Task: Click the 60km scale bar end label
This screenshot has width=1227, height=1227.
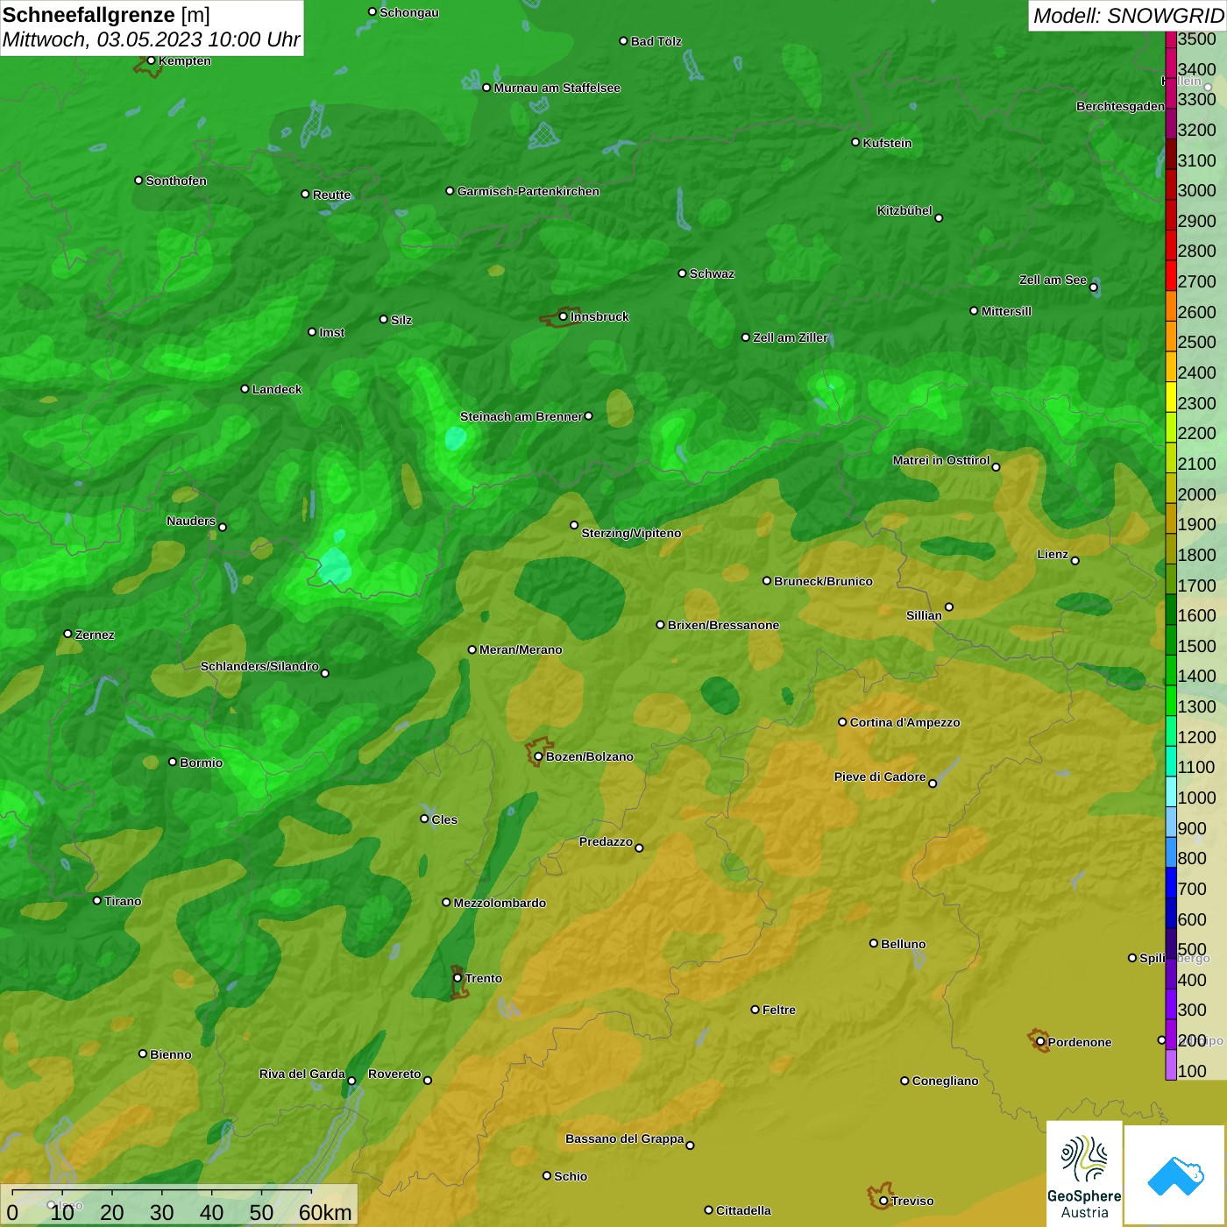Action: (325, 1212)
